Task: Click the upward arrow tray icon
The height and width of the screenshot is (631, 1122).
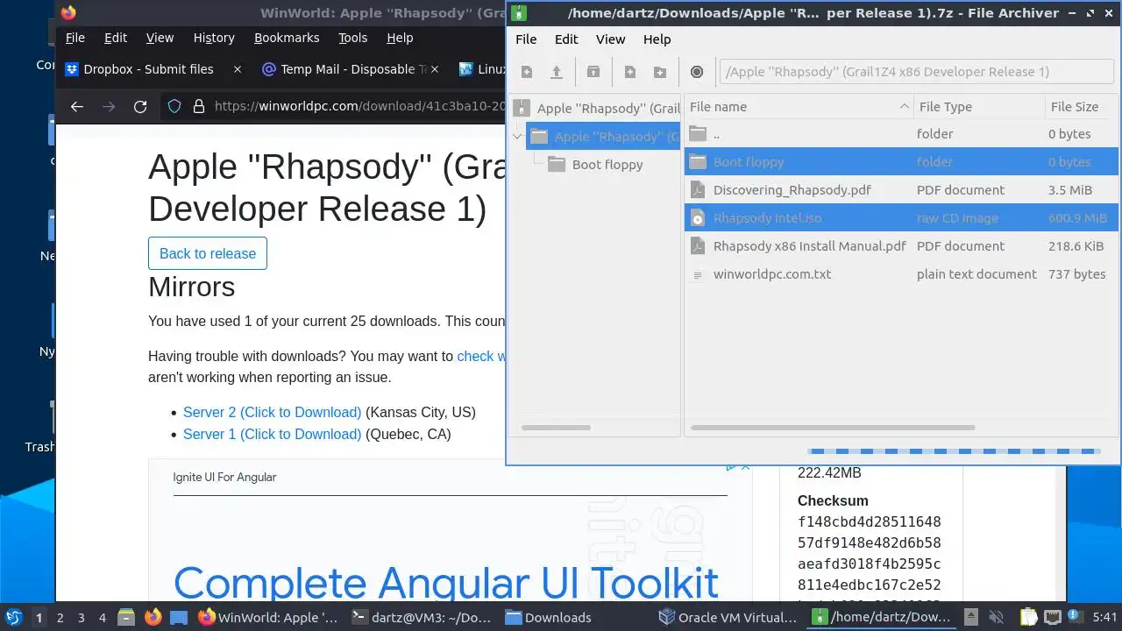Action: [x=970, y=617]
